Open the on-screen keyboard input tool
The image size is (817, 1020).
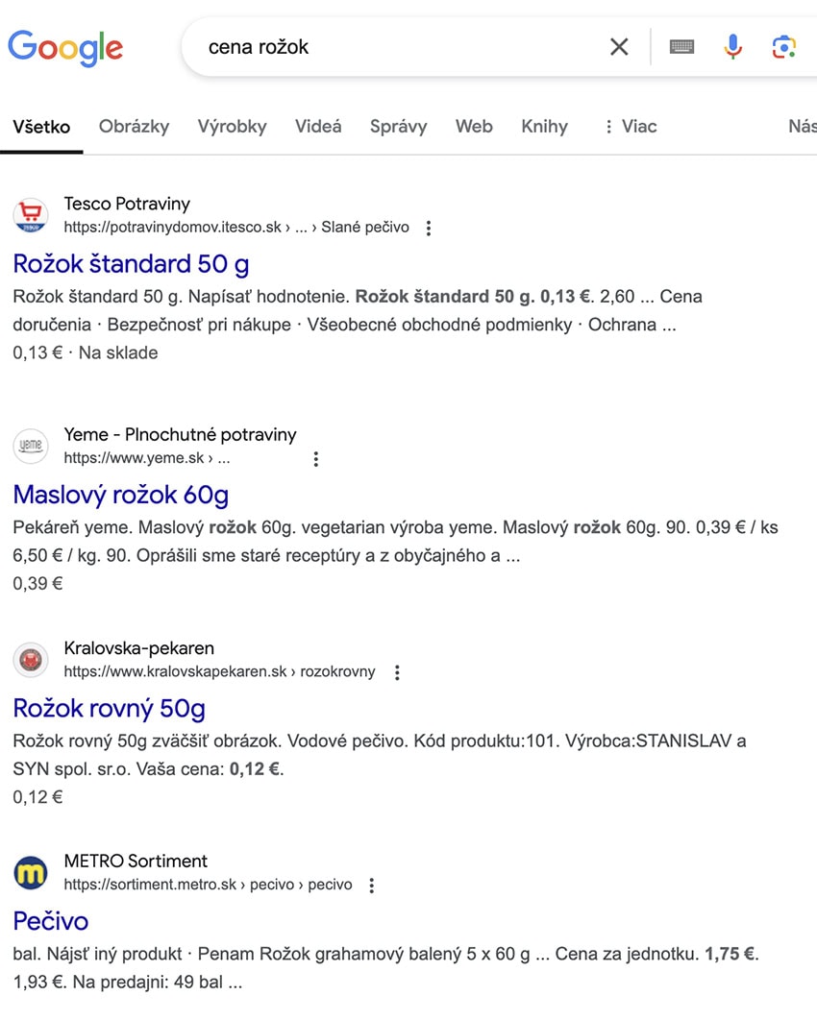681,47
